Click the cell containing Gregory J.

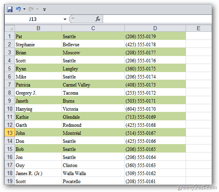38,93
